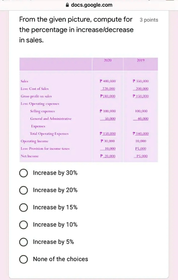The width and height of the screenshot is (178, 280).
Task: Click the 2019 Sales value P 350,000
Action: [x=141, y=81]
